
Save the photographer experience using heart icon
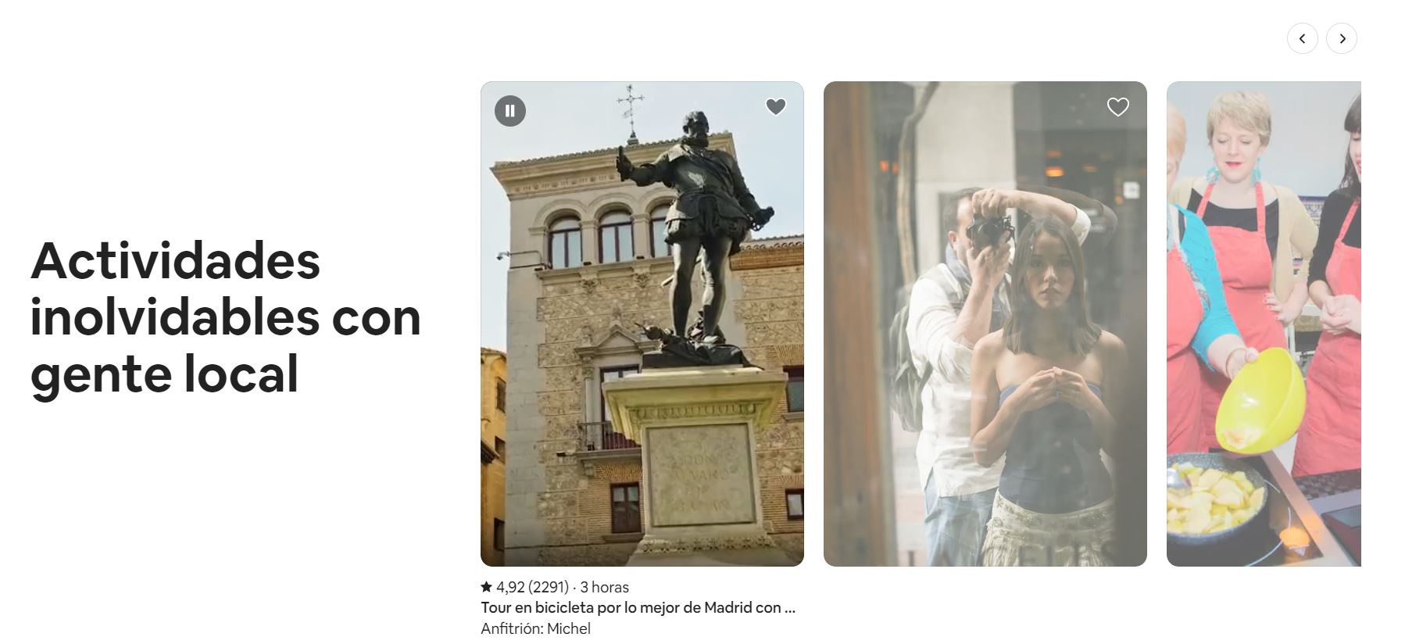pos(1118,107)
